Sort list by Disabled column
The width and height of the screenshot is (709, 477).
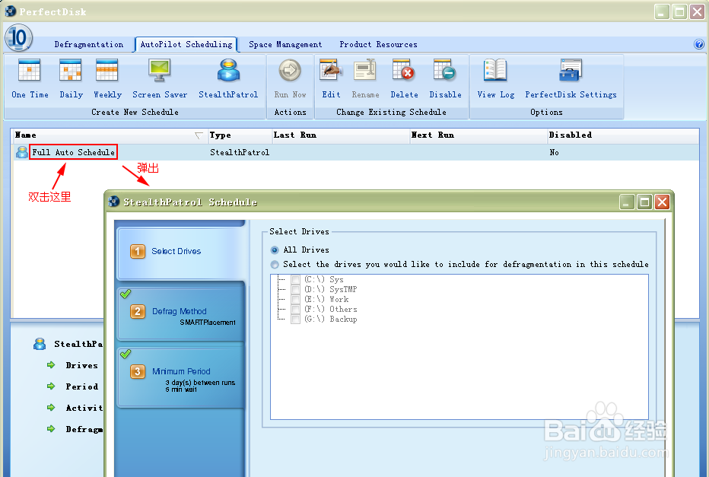coord(623,135)
